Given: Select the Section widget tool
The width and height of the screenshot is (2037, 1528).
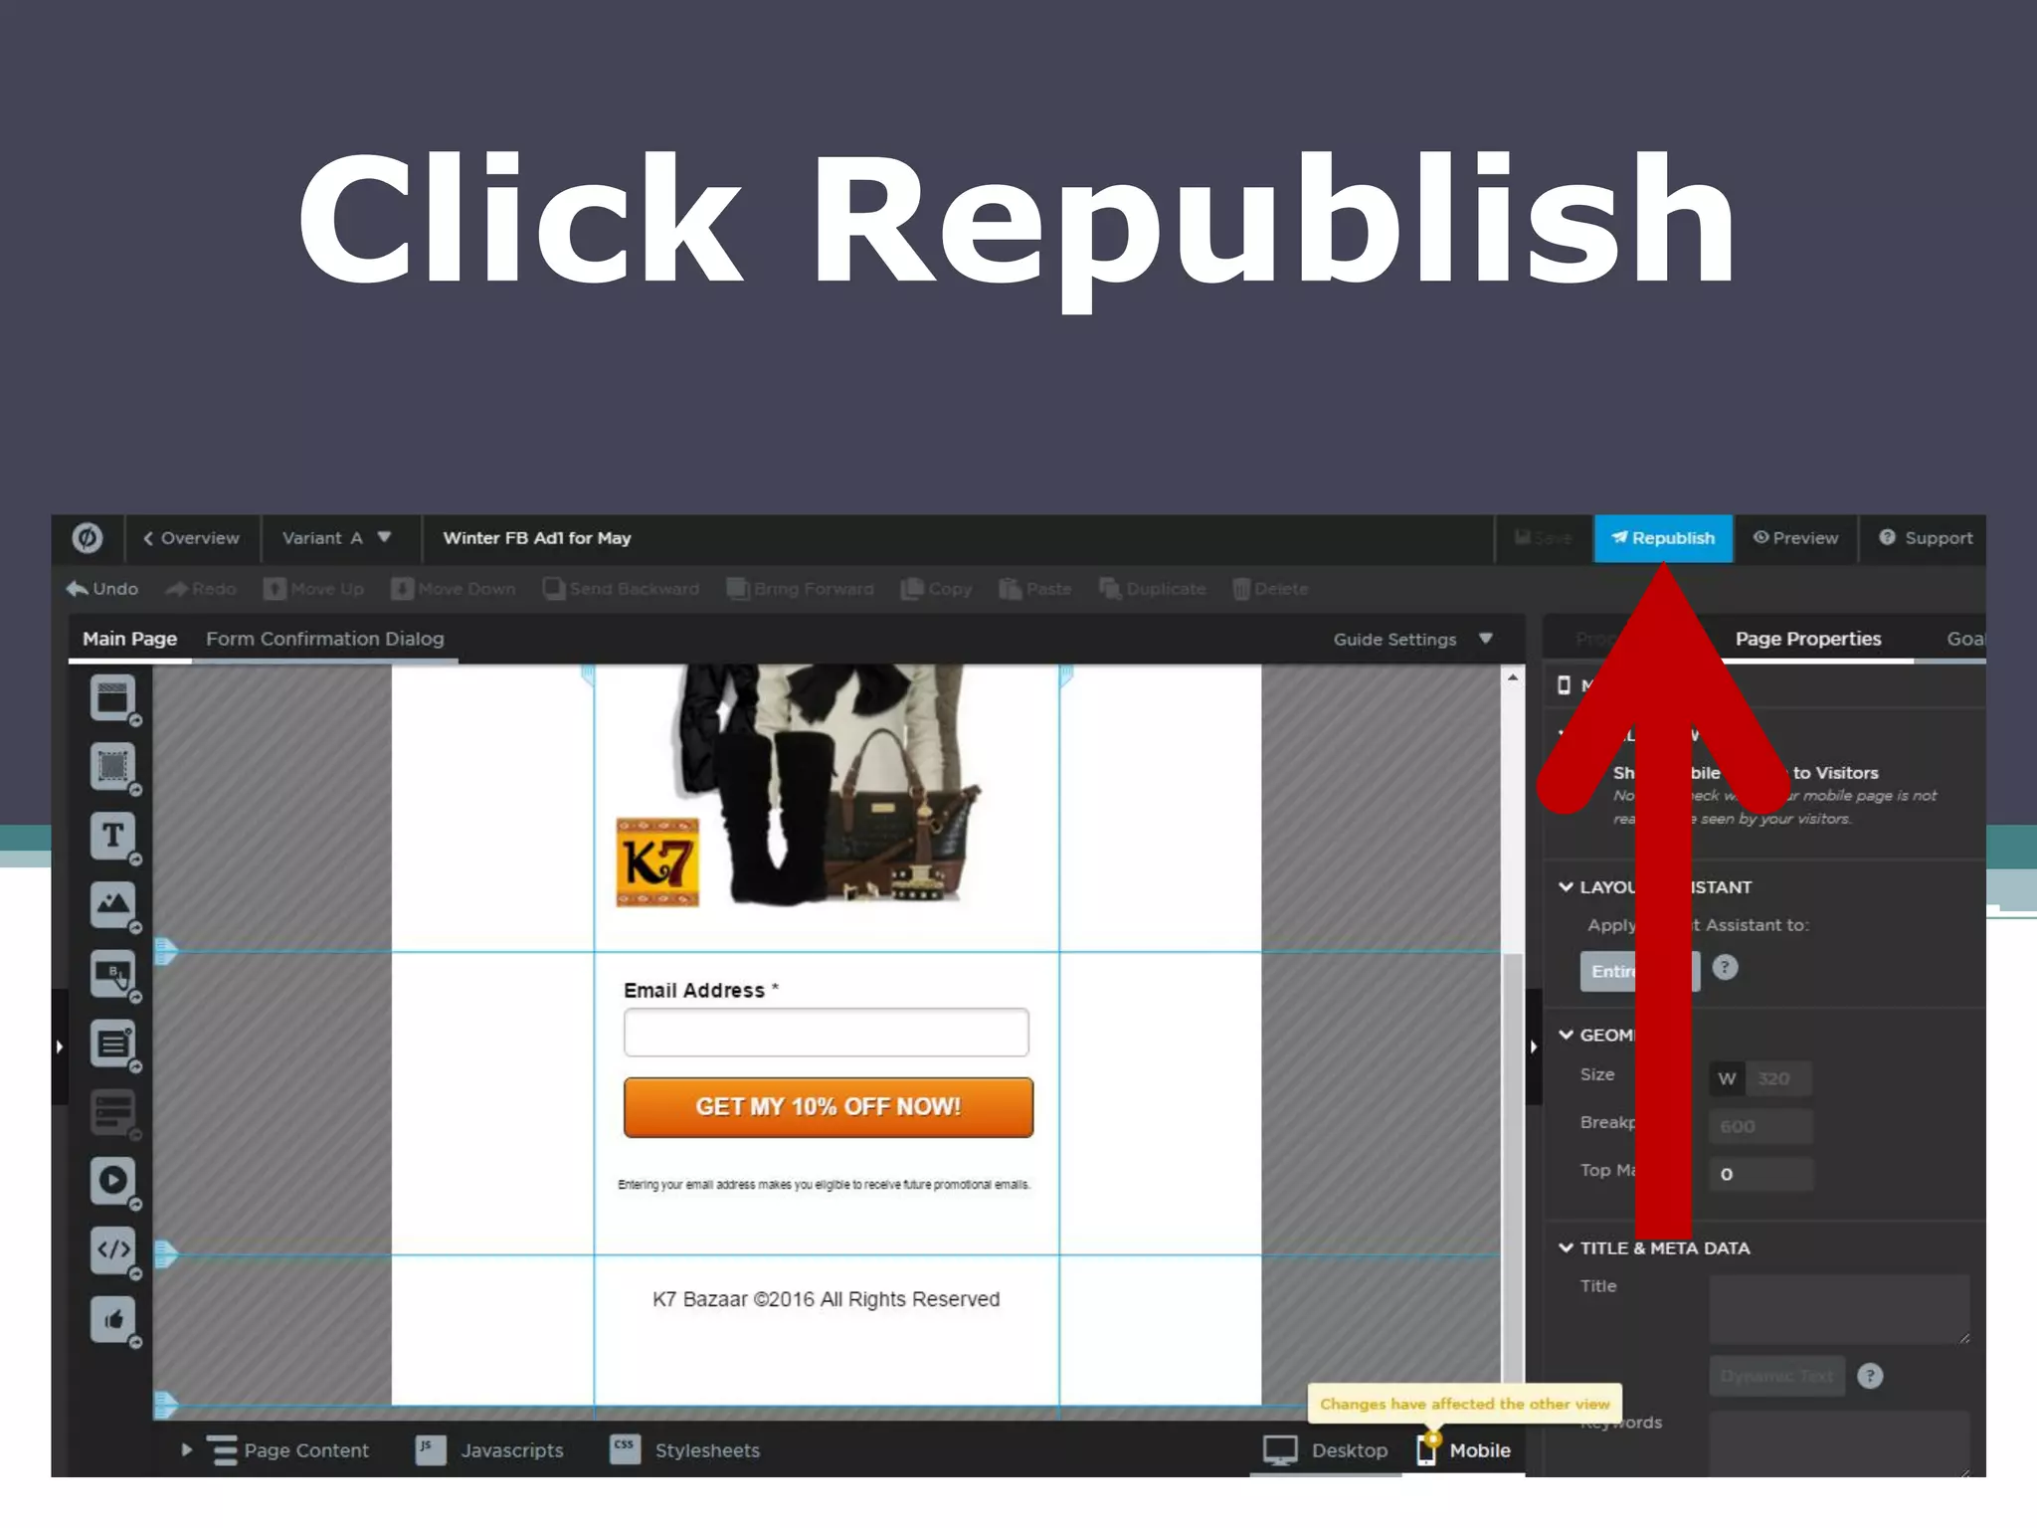Looking at the screenshot, I should coord(113,698).
